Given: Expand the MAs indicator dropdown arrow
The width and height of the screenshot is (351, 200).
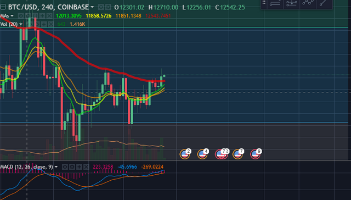Looking at the screenshot, I should pos(12,16).
